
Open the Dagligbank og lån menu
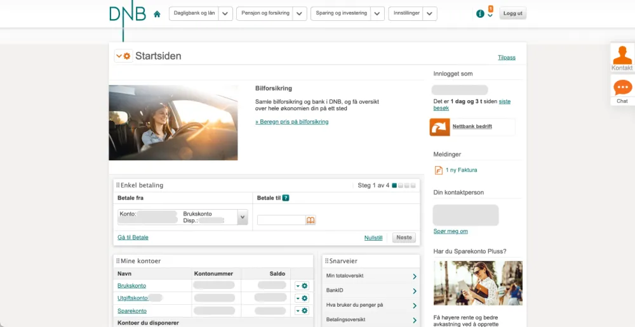coord(194,13)
